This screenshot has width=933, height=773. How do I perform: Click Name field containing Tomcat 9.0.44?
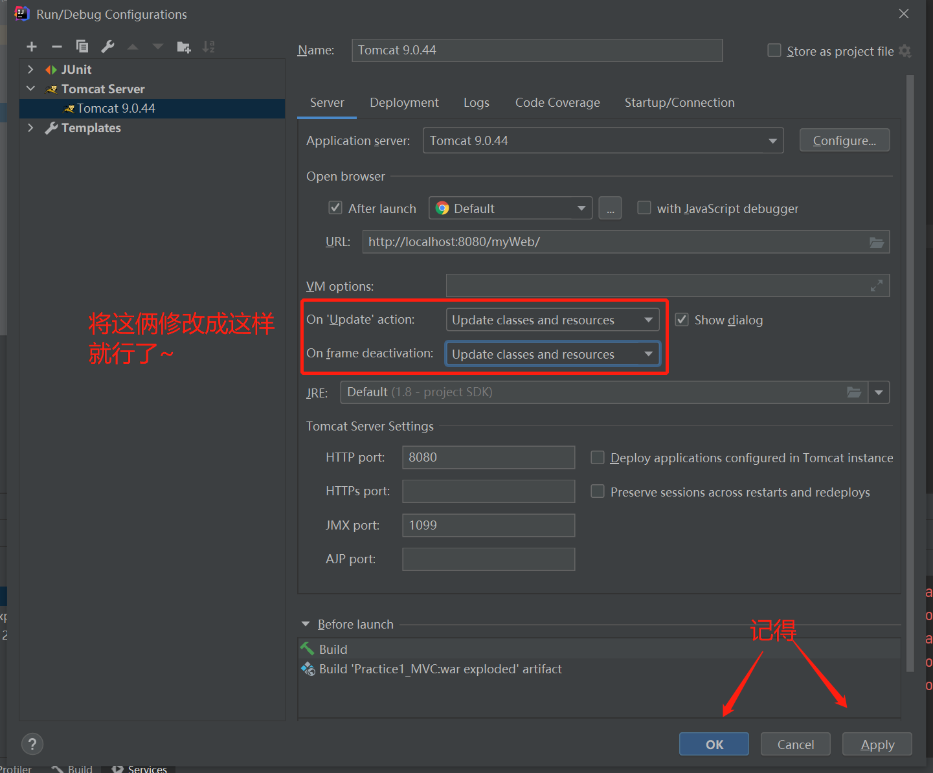pyautogui.click(x=537, y=50)
